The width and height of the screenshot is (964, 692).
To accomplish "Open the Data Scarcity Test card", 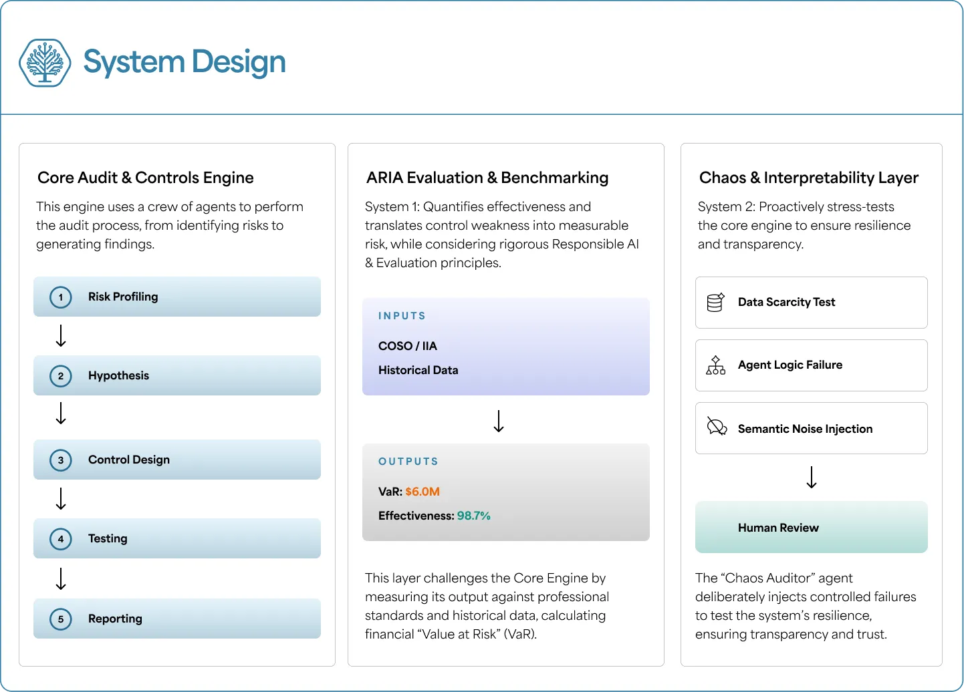I will click(x=812, y=303).
